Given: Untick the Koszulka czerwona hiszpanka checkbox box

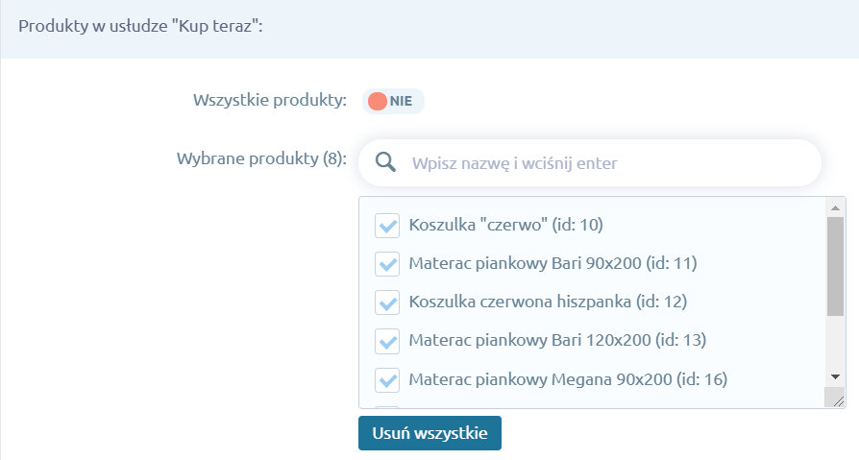Looking at the screenshot, I should 387,303.
